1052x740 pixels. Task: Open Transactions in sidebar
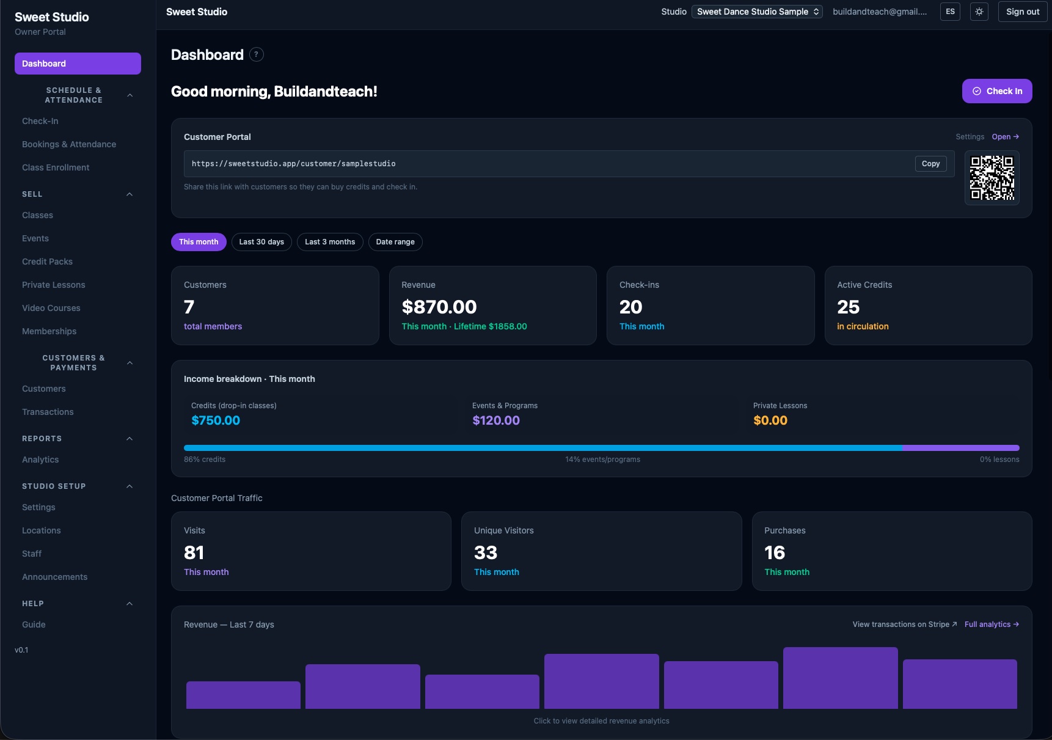[x=78, y=412]
